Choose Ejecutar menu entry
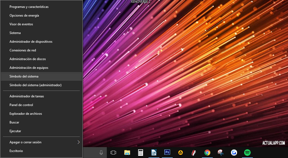288x158 pixels. pos(41,131)
